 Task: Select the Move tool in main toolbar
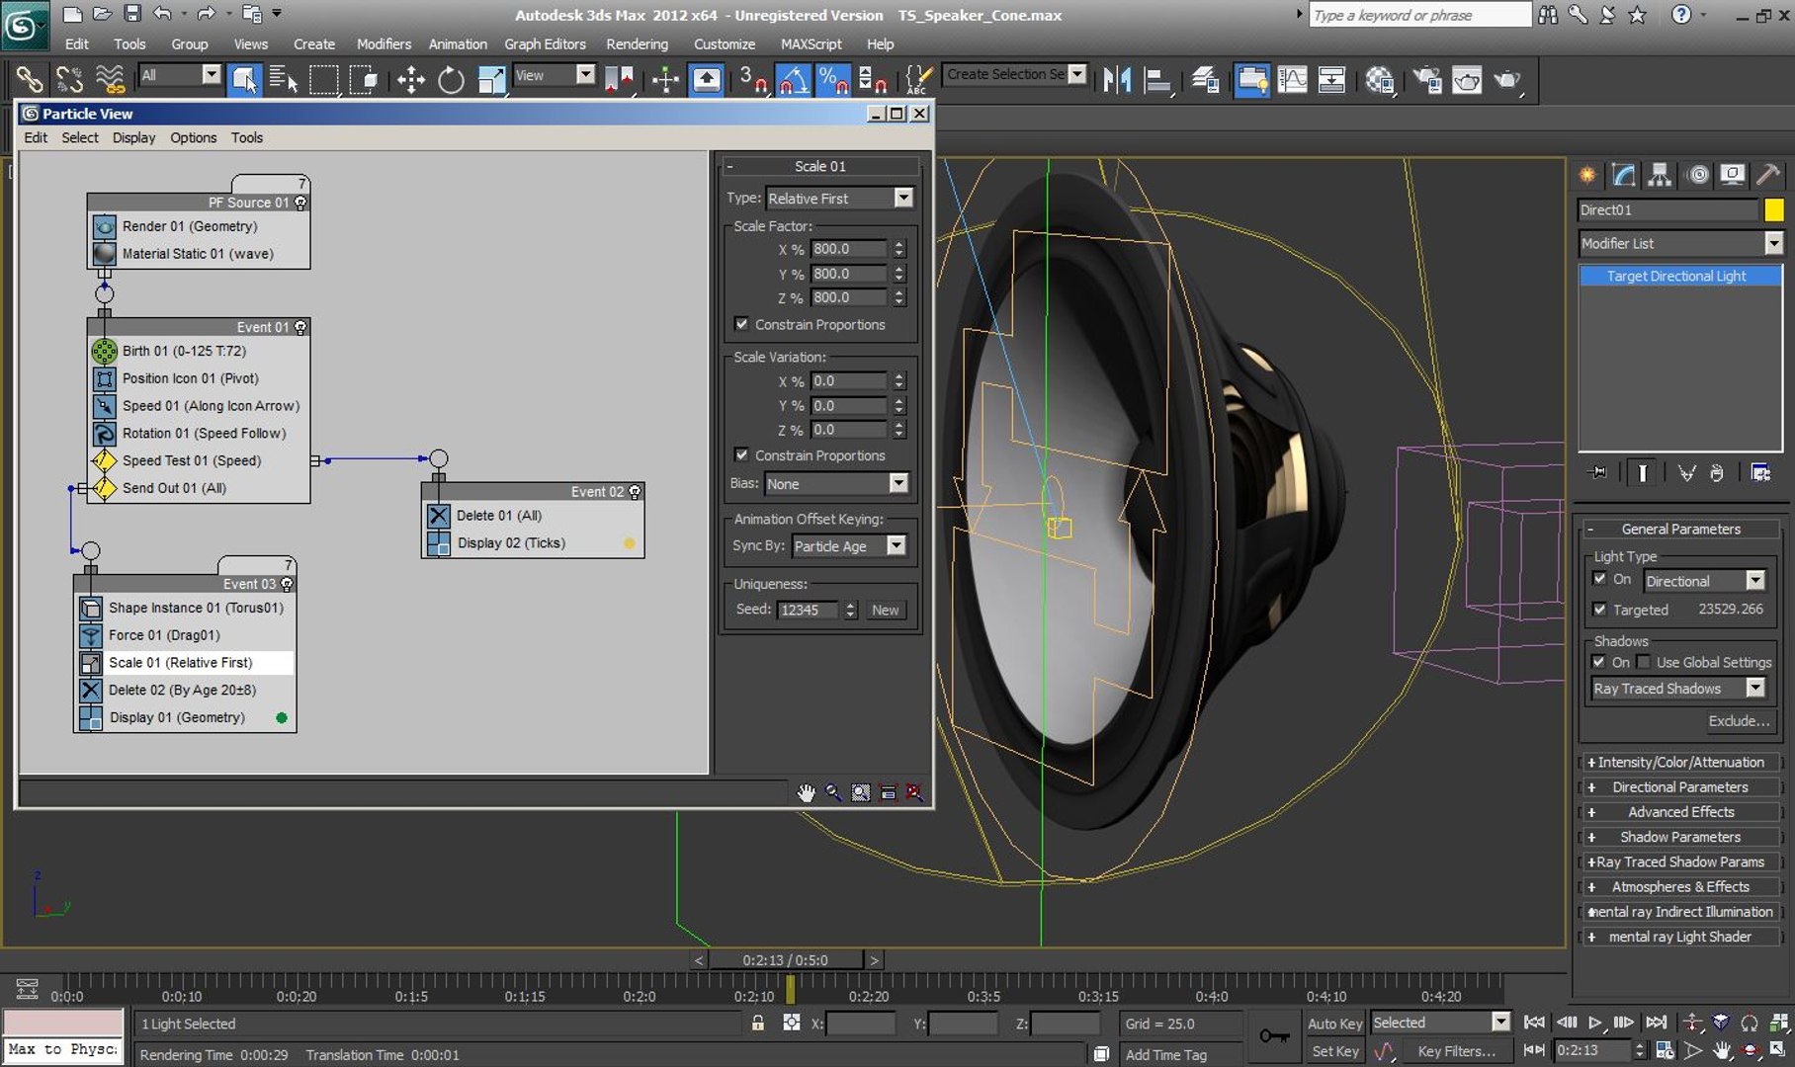click(x=411, y=79)
